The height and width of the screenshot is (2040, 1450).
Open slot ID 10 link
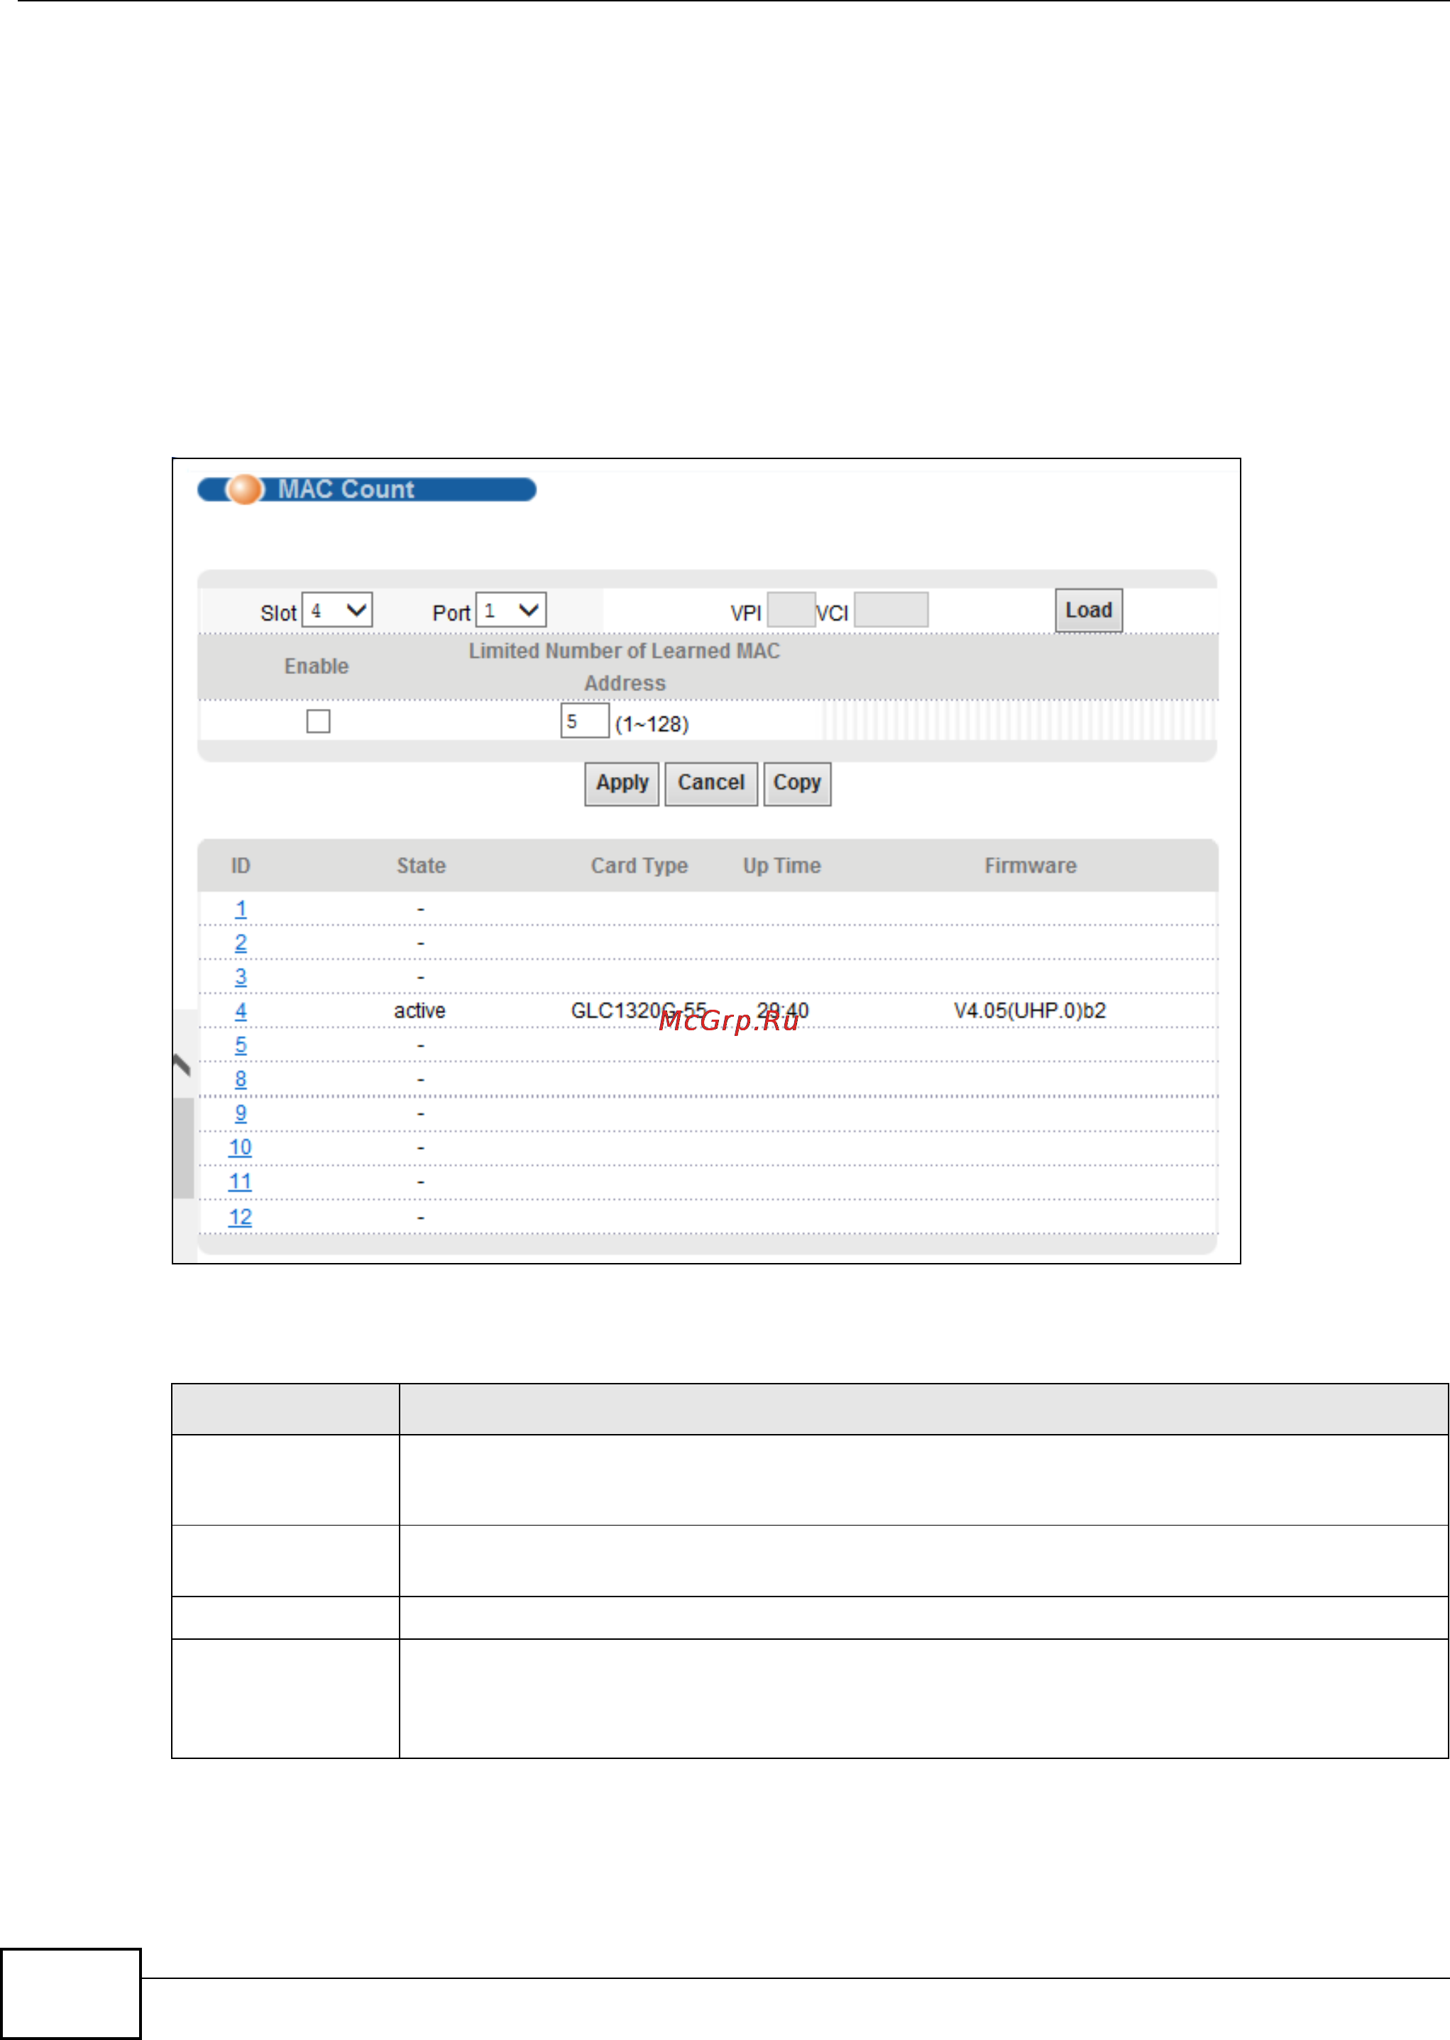click(239, 1147)
